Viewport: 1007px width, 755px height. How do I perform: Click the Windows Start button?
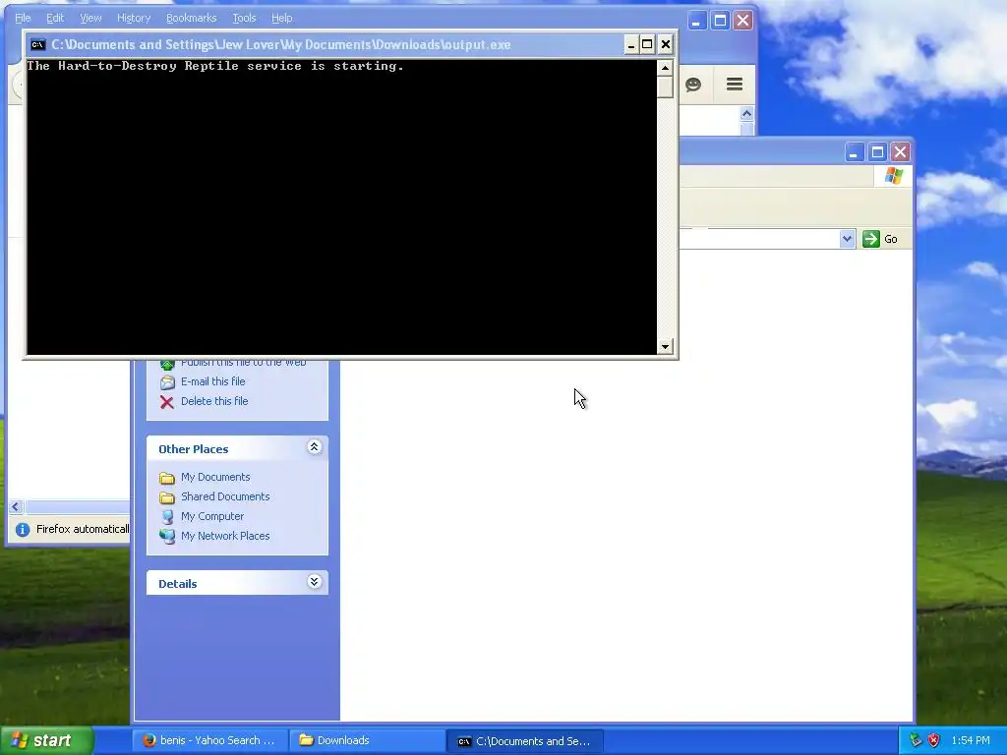[x=47, y=740]
